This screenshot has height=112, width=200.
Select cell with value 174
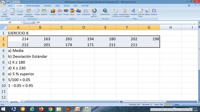click(62, 45)
